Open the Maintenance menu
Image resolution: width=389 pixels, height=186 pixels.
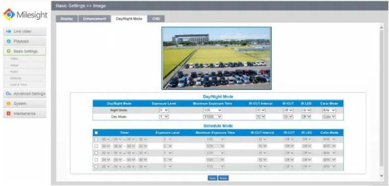tap(25, 113)
